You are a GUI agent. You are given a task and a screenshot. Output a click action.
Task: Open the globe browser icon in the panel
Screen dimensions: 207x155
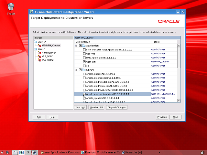click(x=7, y=152)
